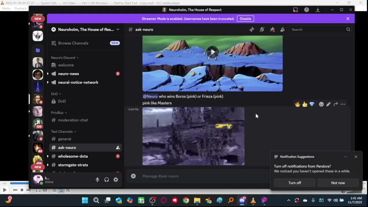Deafen with the headphones icon

(107, 180)
